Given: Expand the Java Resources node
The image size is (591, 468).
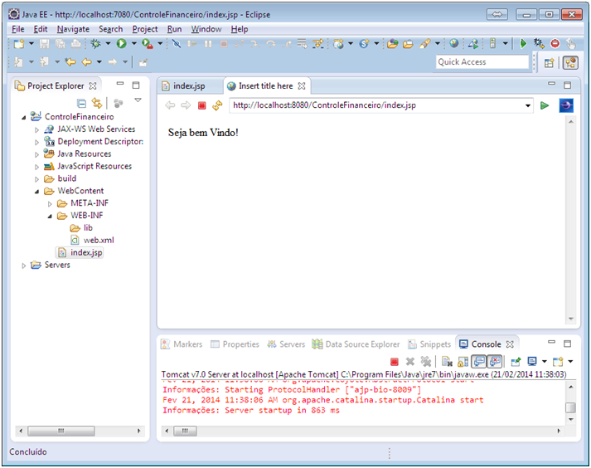Looking at the screenshot, I should (36, 154).
